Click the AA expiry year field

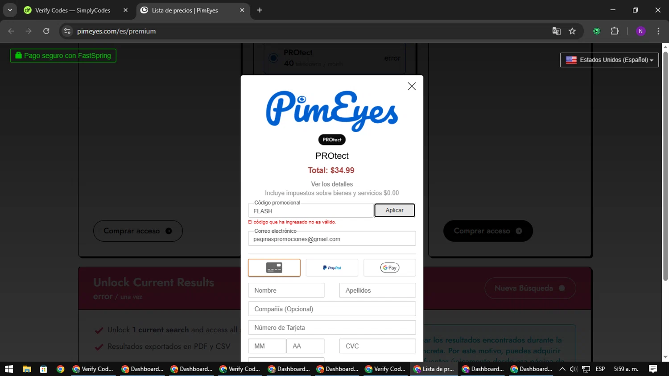tap(306, 346)
